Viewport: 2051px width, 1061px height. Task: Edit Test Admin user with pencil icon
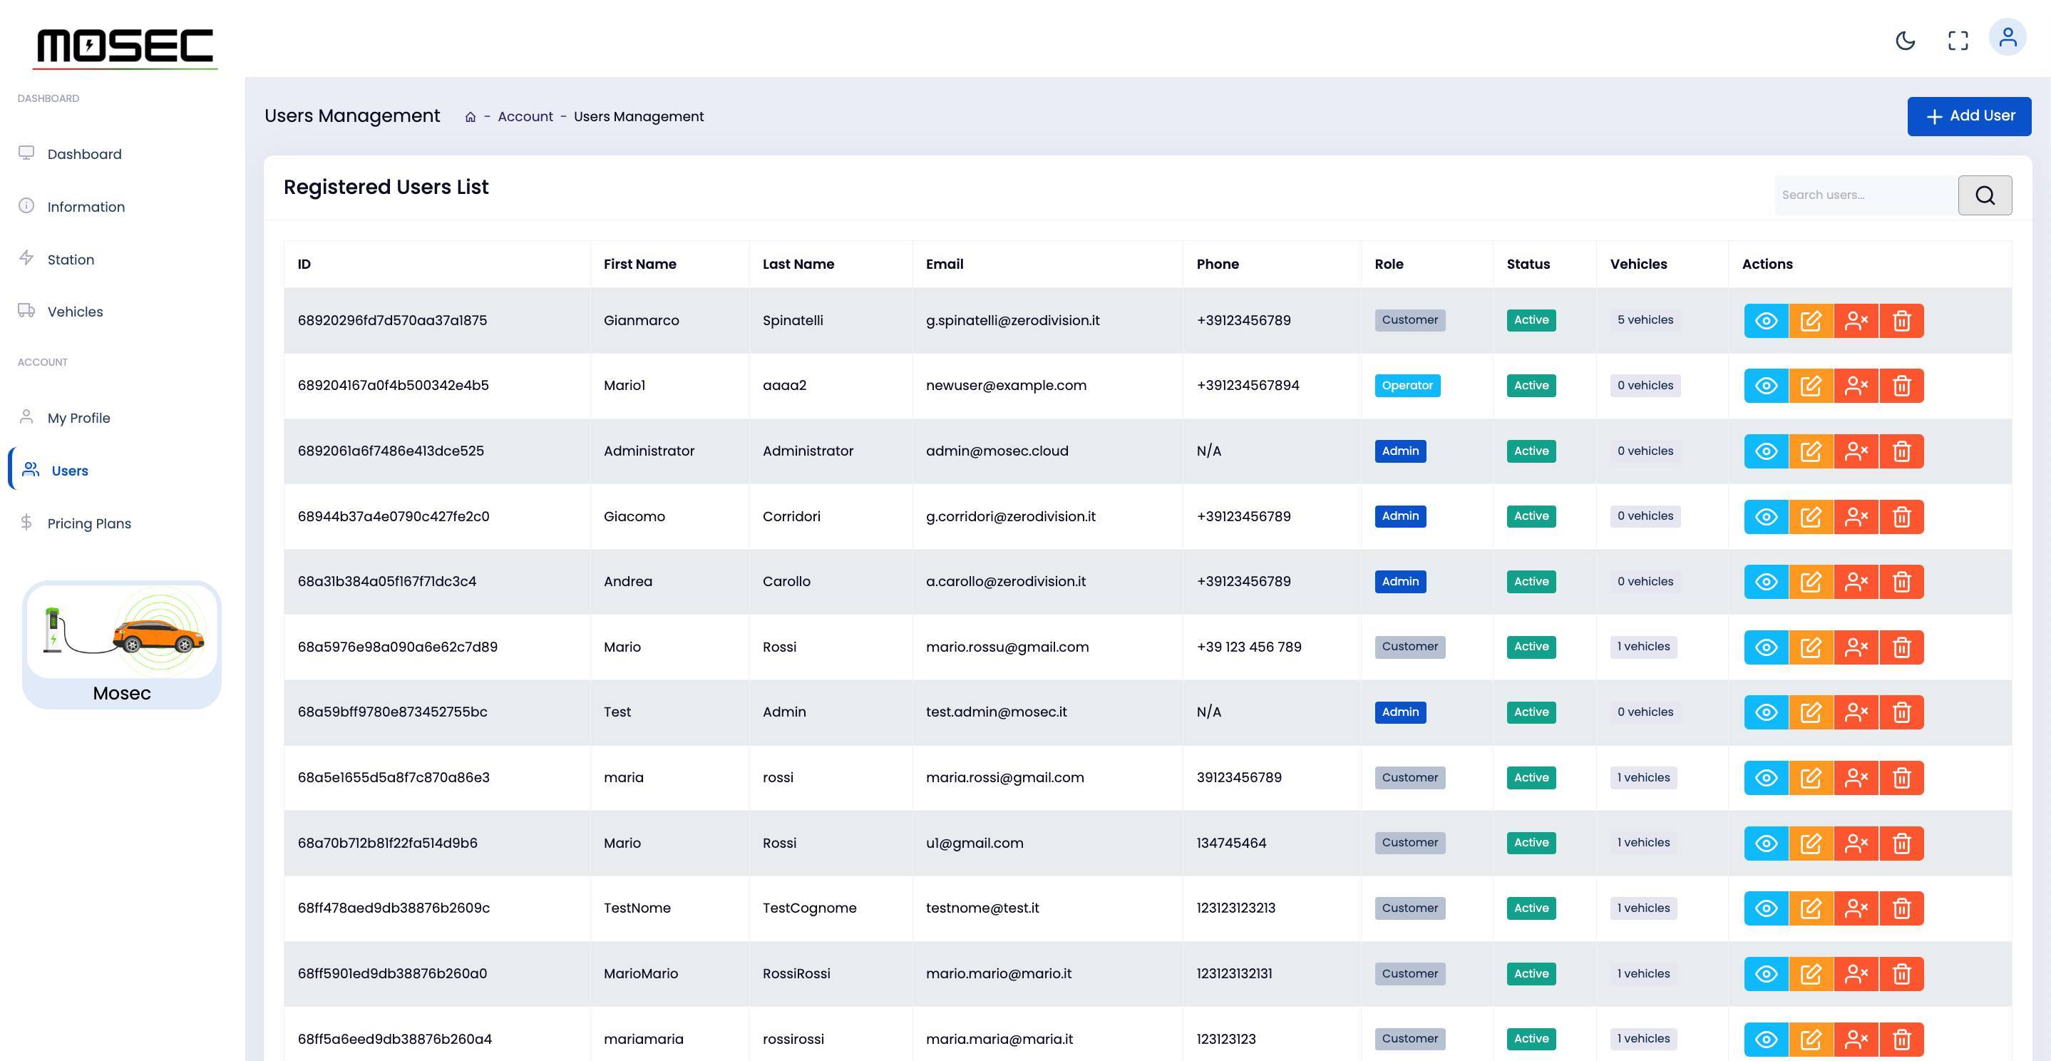1811,713
